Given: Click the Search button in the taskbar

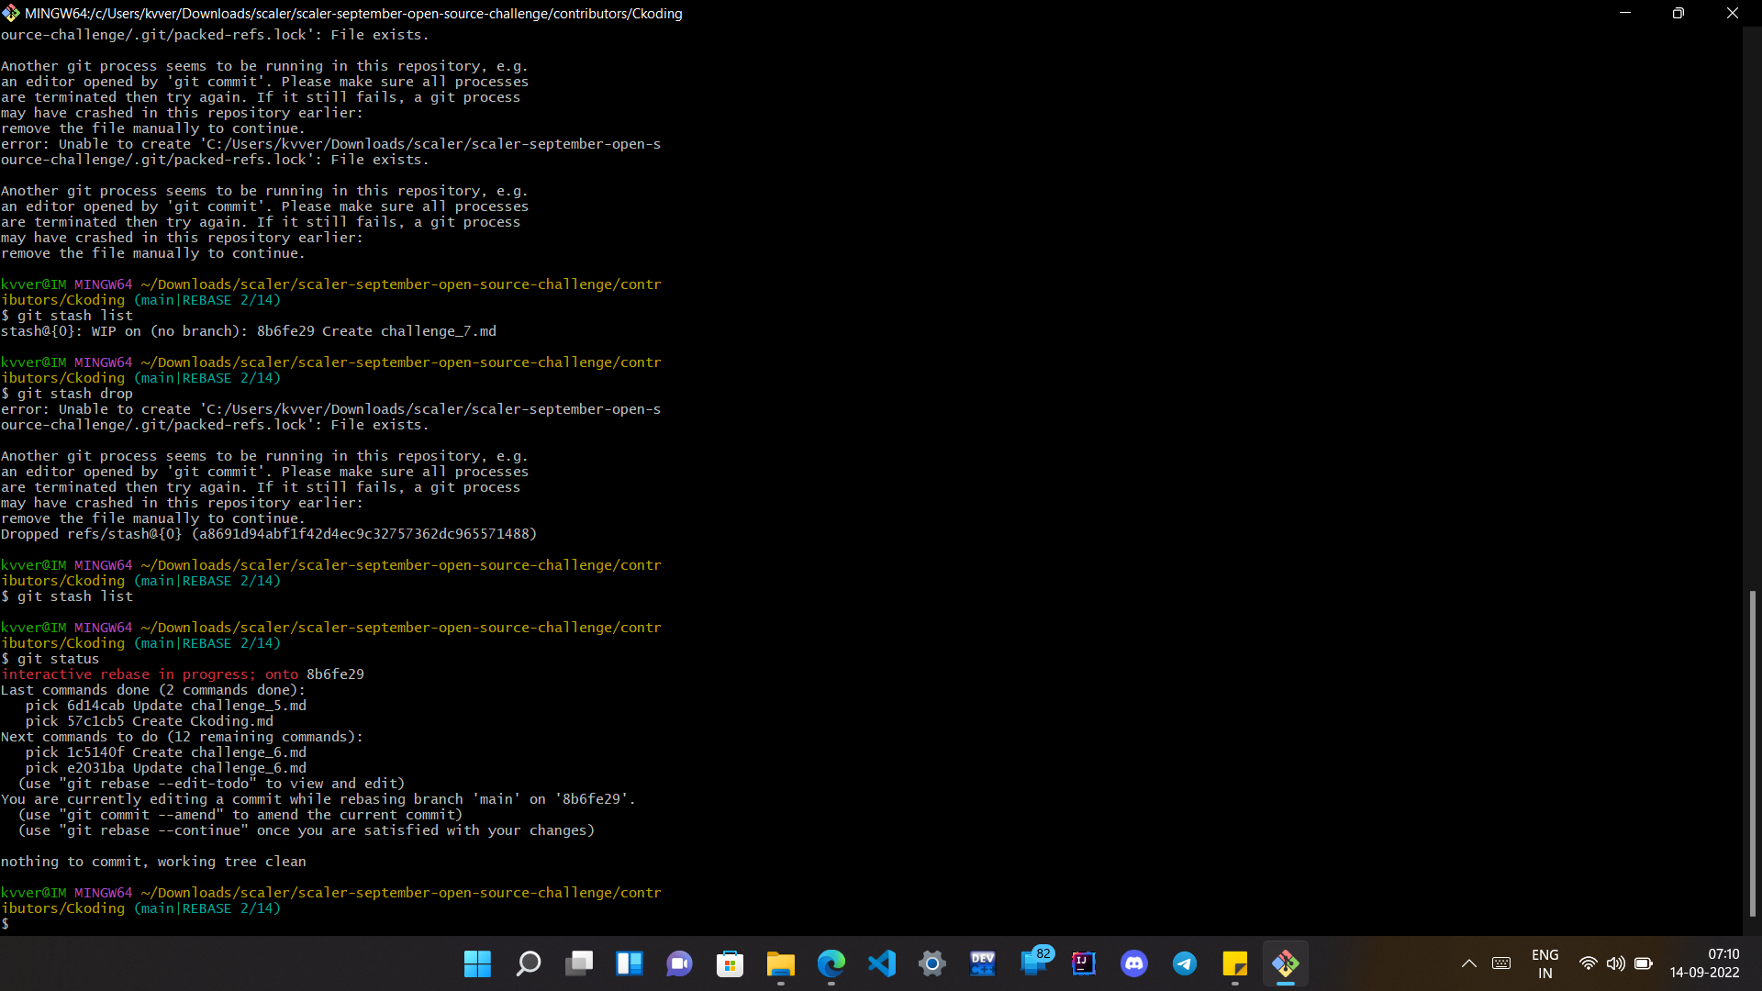Looking at the screenshot, I should [528, 963].
